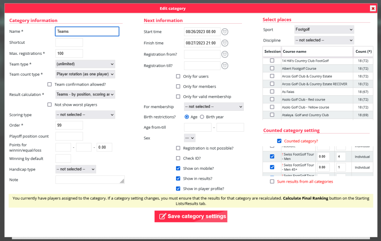Viewport: 381px width, 241px height.
Task: Click the Name input field
Action: pyautogui.click(x=87, y=31)
